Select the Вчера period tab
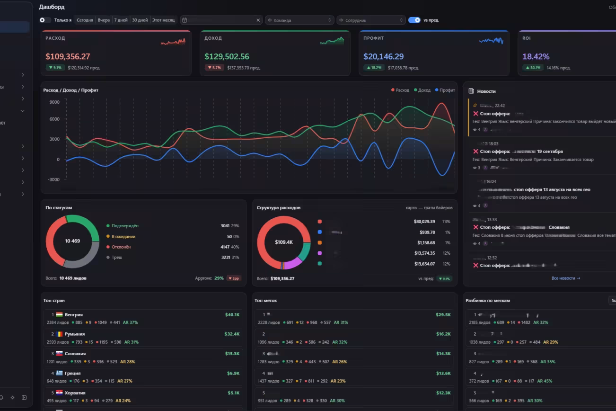This screenshot has height=411, width=616. [104, 20]
